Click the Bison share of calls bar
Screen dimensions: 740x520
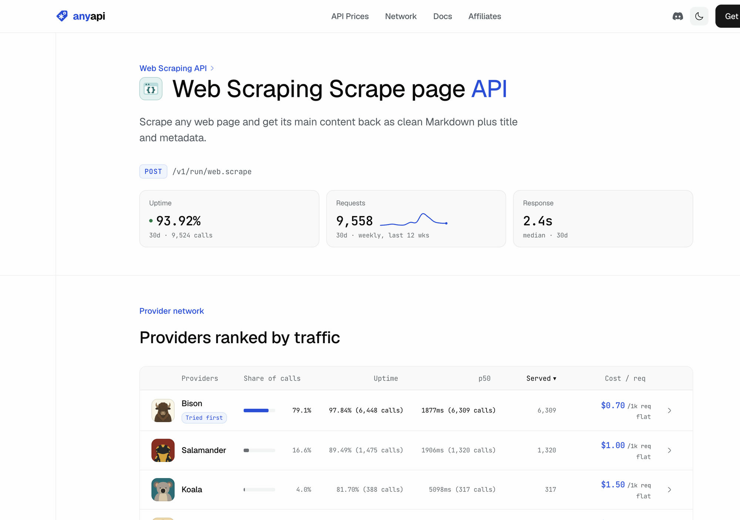coord(259,411)
